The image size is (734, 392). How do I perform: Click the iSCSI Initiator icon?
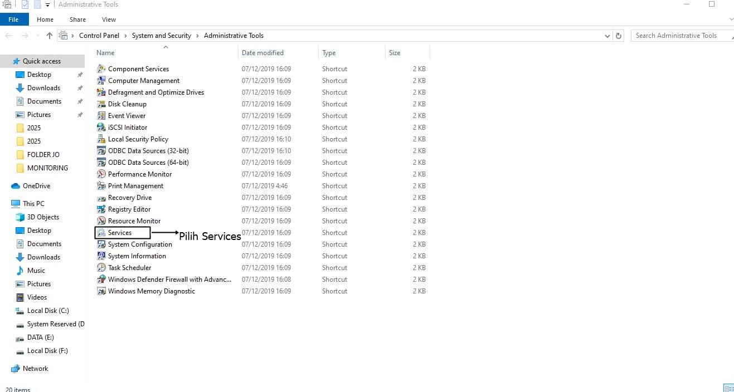[101, 127]
